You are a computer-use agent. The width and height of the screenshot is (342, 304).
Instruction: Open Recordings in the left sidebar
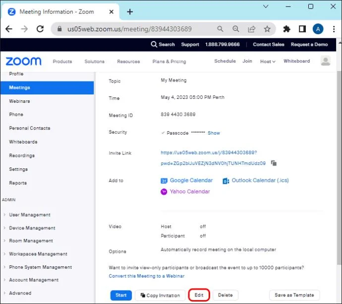(22, 155)
